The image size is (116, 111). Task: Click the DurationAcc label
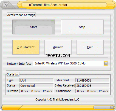tap(63, 91)
